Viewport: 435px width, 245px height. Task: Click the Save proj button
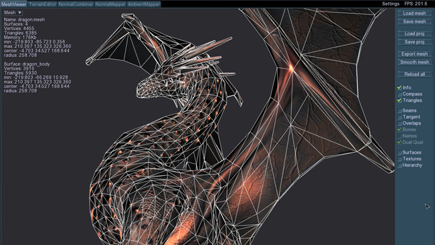(x=414, y=42)
